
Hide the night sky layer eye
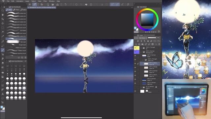click(x=135, y=83)
